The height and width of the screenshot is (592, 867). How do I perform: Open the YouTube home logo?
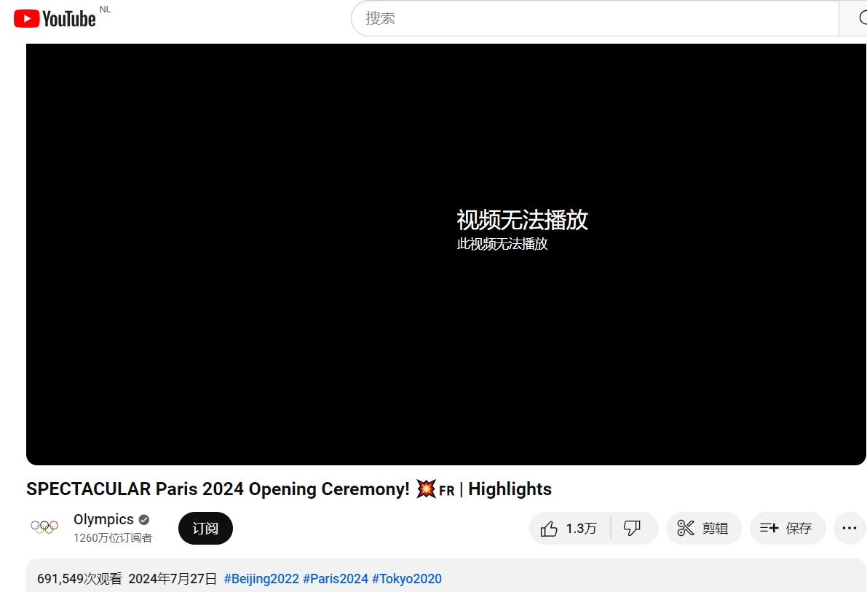pos(54,19)
